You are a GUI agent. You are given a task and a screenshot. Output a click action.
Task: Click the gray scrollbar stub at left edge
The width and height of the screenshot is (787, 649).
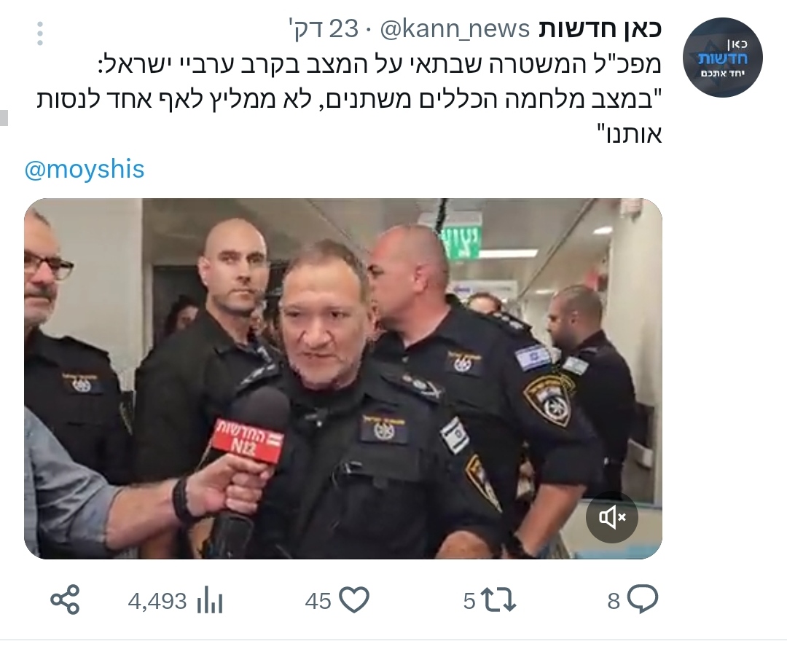pos(4,117)
